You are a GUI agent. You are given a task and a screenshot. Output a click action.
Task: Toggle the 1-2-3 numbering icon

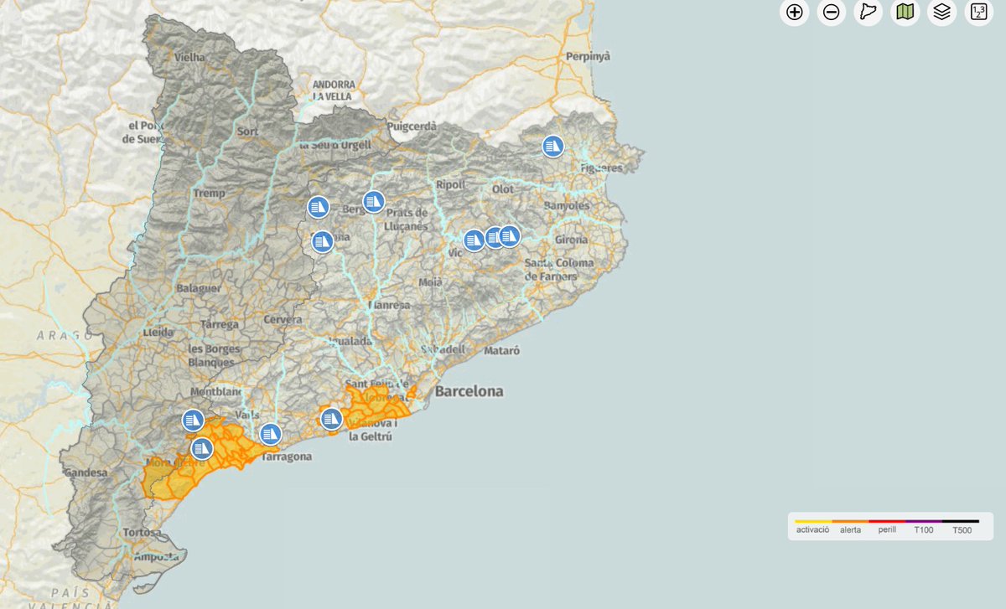pyautogui.click(x=978, y=12)
